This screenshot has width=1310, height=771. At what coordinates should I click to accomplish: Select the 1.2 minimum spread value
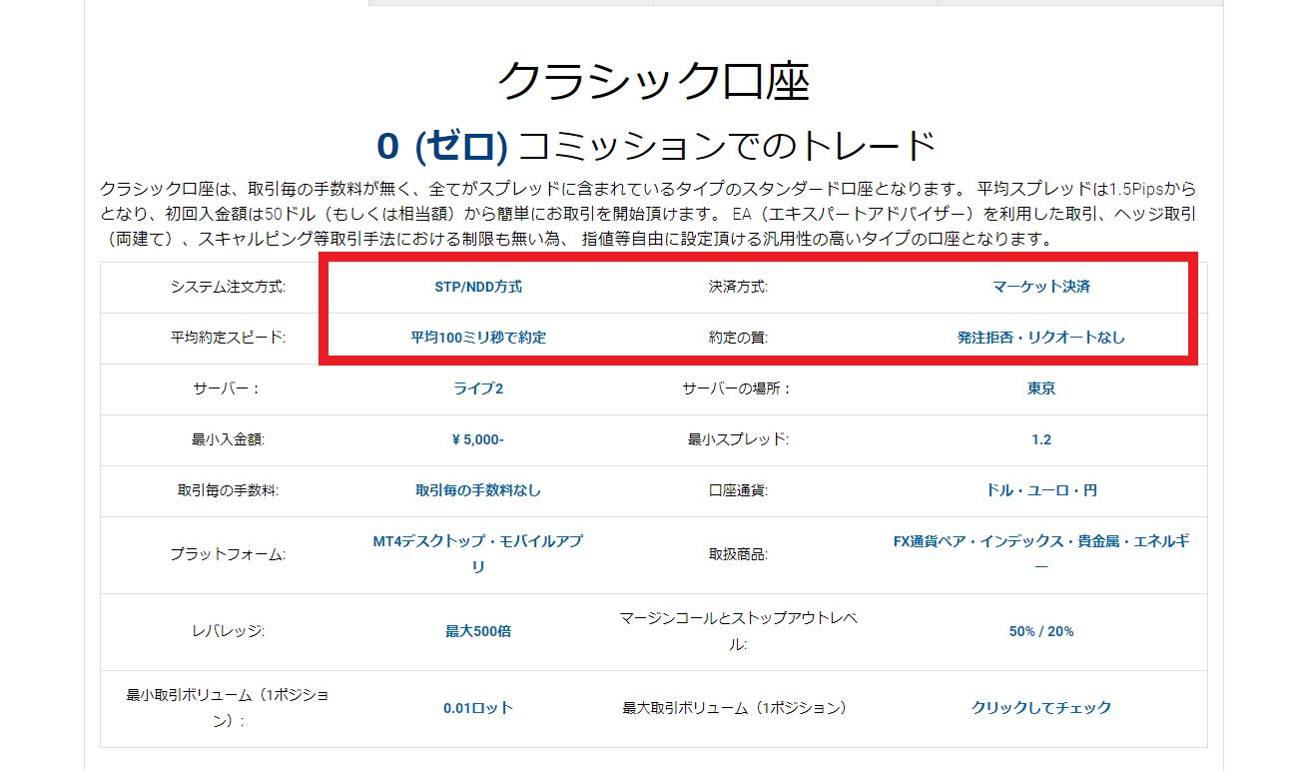(1041, 439)
